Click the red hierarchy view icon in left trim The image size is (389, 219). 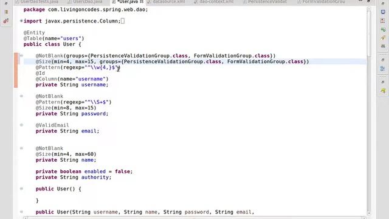pos(6,21)
